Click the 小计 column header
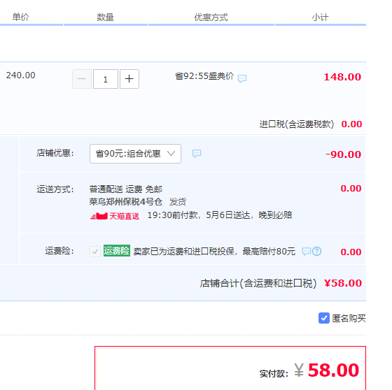 pos(320,17)
